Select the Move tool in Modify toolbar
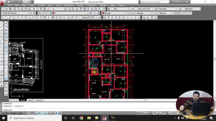The height and width of the screenshot is (121, 216). point(6,40)
